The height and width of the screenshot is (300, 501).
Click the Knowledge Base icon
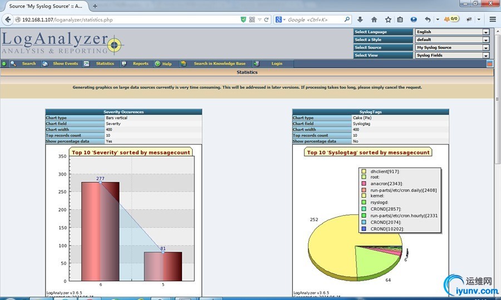(x=183, y=63)
